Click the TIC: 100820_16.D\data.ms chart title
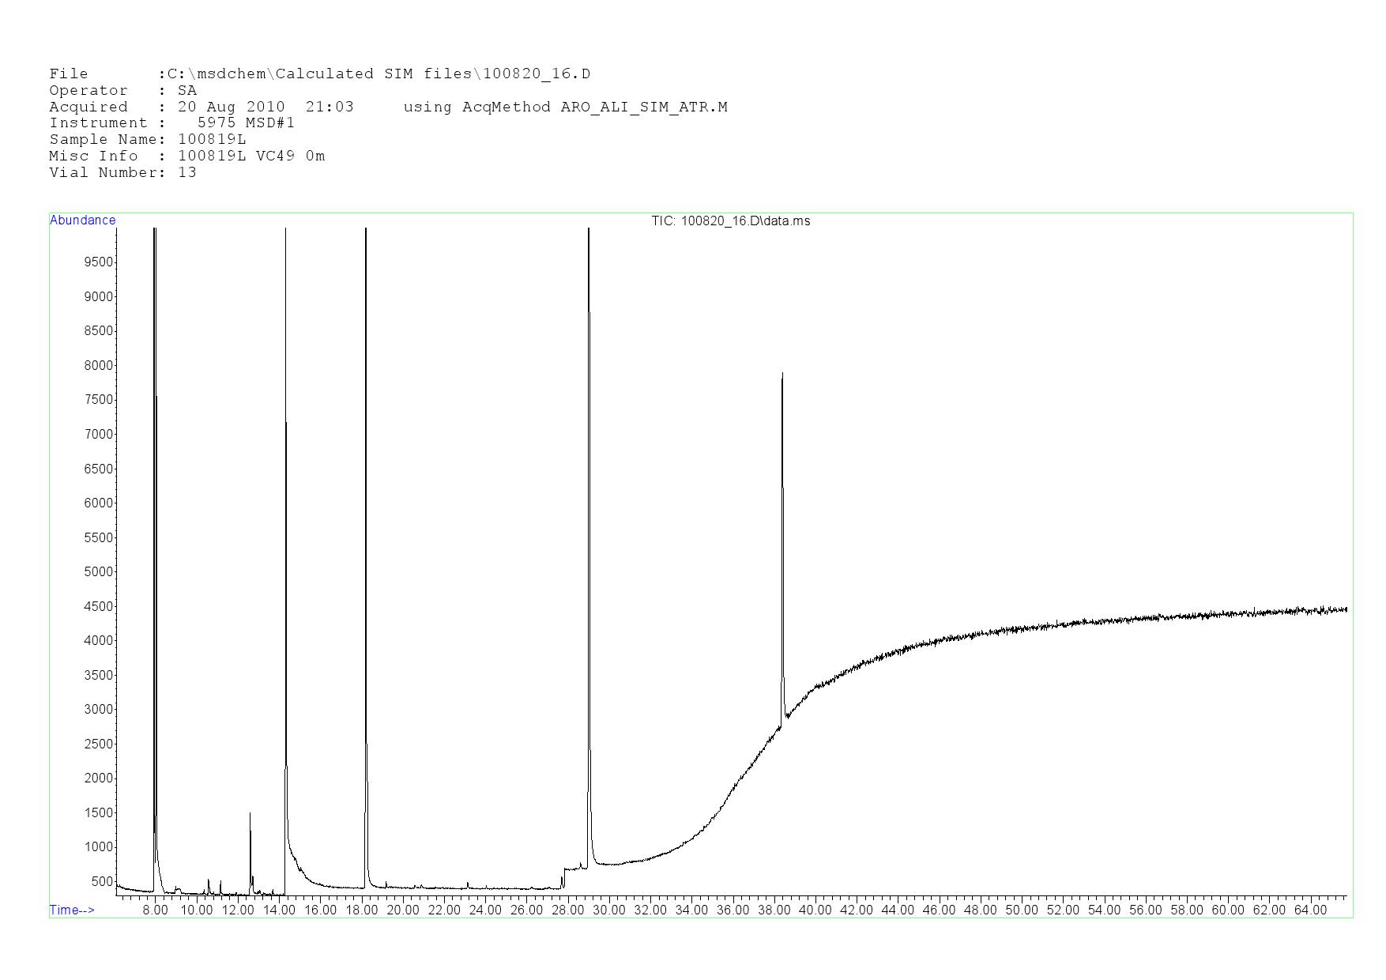1386x980 pixels. (730, 221)
